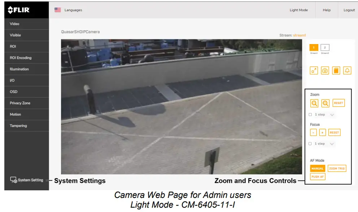The height and width of the screenshot is (212, 358).
Task: Open the Privacy Zone menu item
Action: [x=26, y=103]
